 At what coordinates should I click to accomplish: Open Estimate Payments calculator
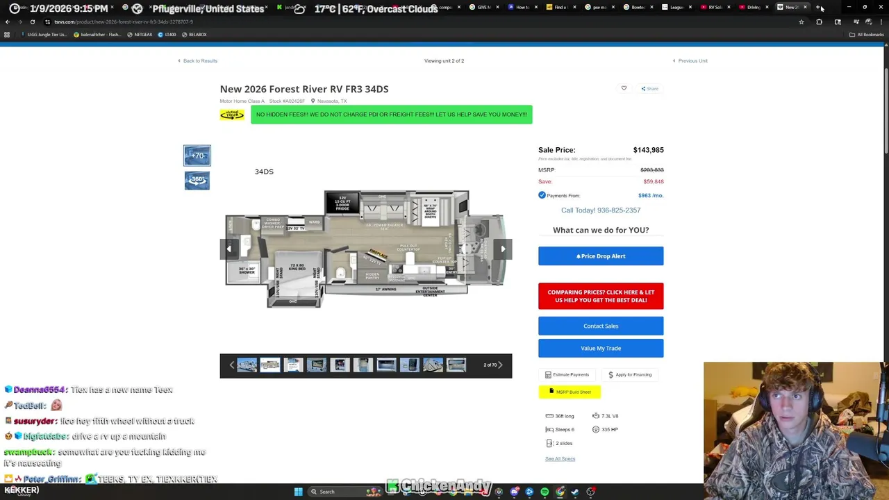coord(567,375)
